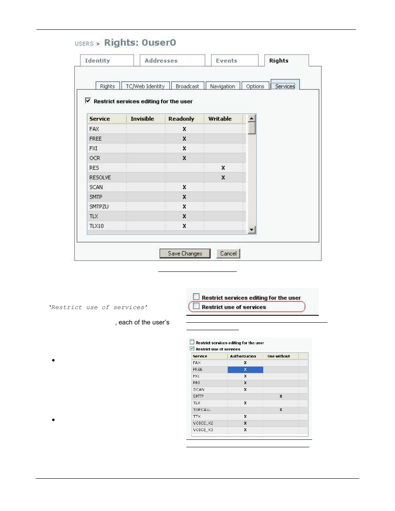
Task: Click Readonly X mark for SMTPZU
Action: (184, 206)
